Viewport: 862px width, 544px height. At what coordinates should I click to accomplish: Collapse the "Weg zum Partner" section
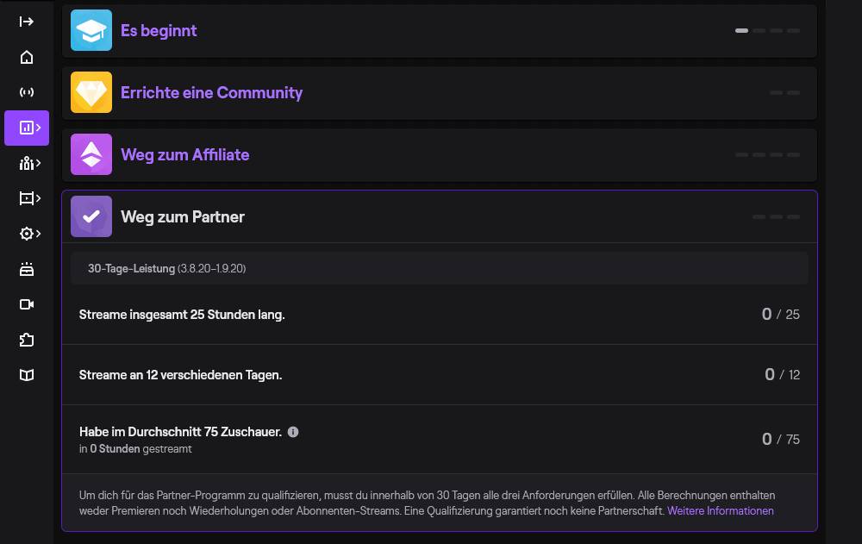pyautogui.click(x=183, y=217)
